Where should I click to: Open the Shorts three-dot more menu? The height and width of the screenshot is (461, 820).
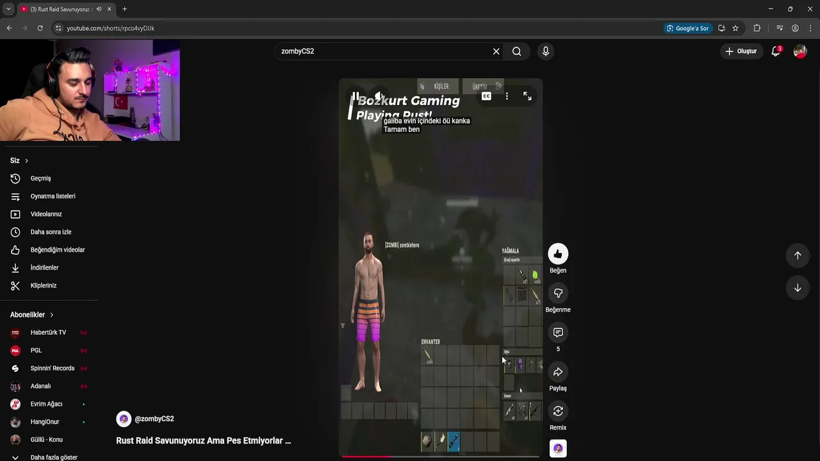tap(507, 96)
